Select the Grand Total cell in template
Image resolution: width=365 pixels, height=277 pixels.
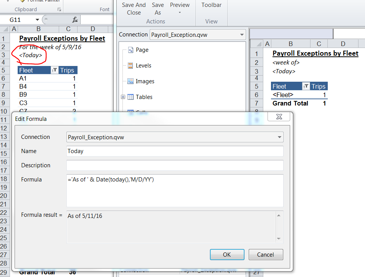290,103
